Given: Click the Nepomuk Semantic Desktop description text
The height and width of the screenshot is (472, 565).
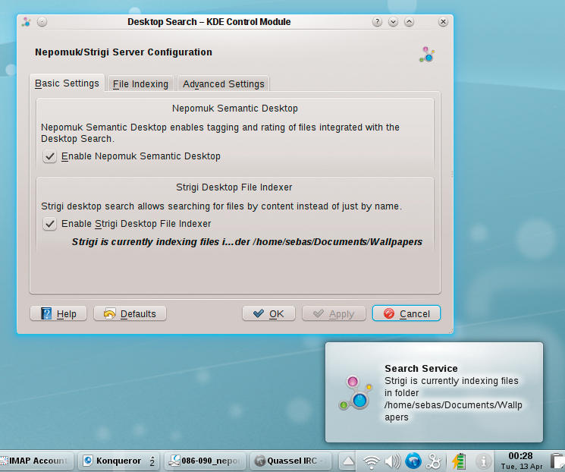Looking at the screenshot, I should (x=220, y=133).
